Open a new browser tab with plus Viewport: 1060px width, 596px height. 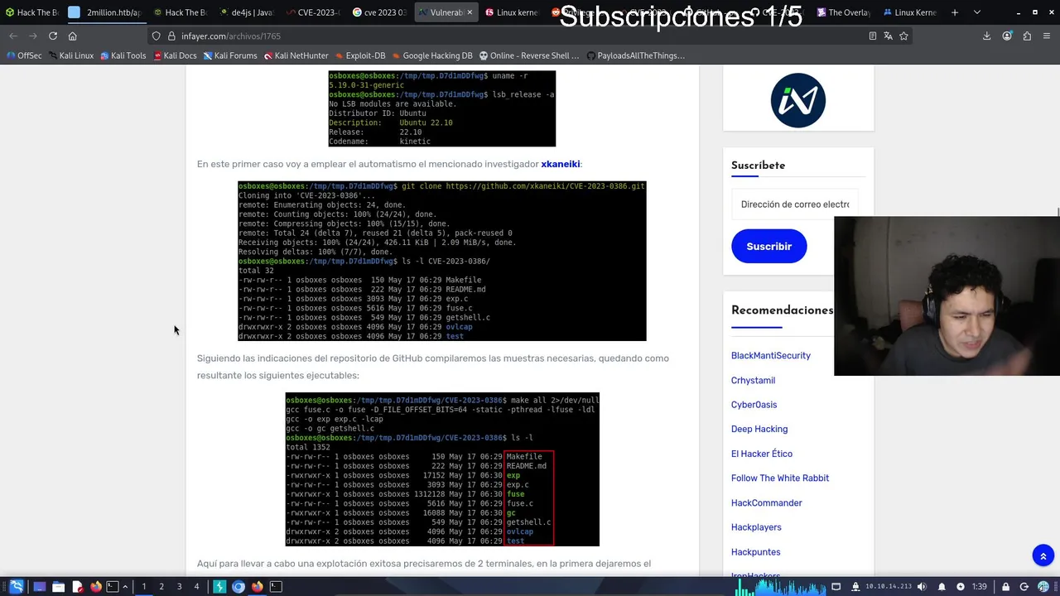[955, 12]
